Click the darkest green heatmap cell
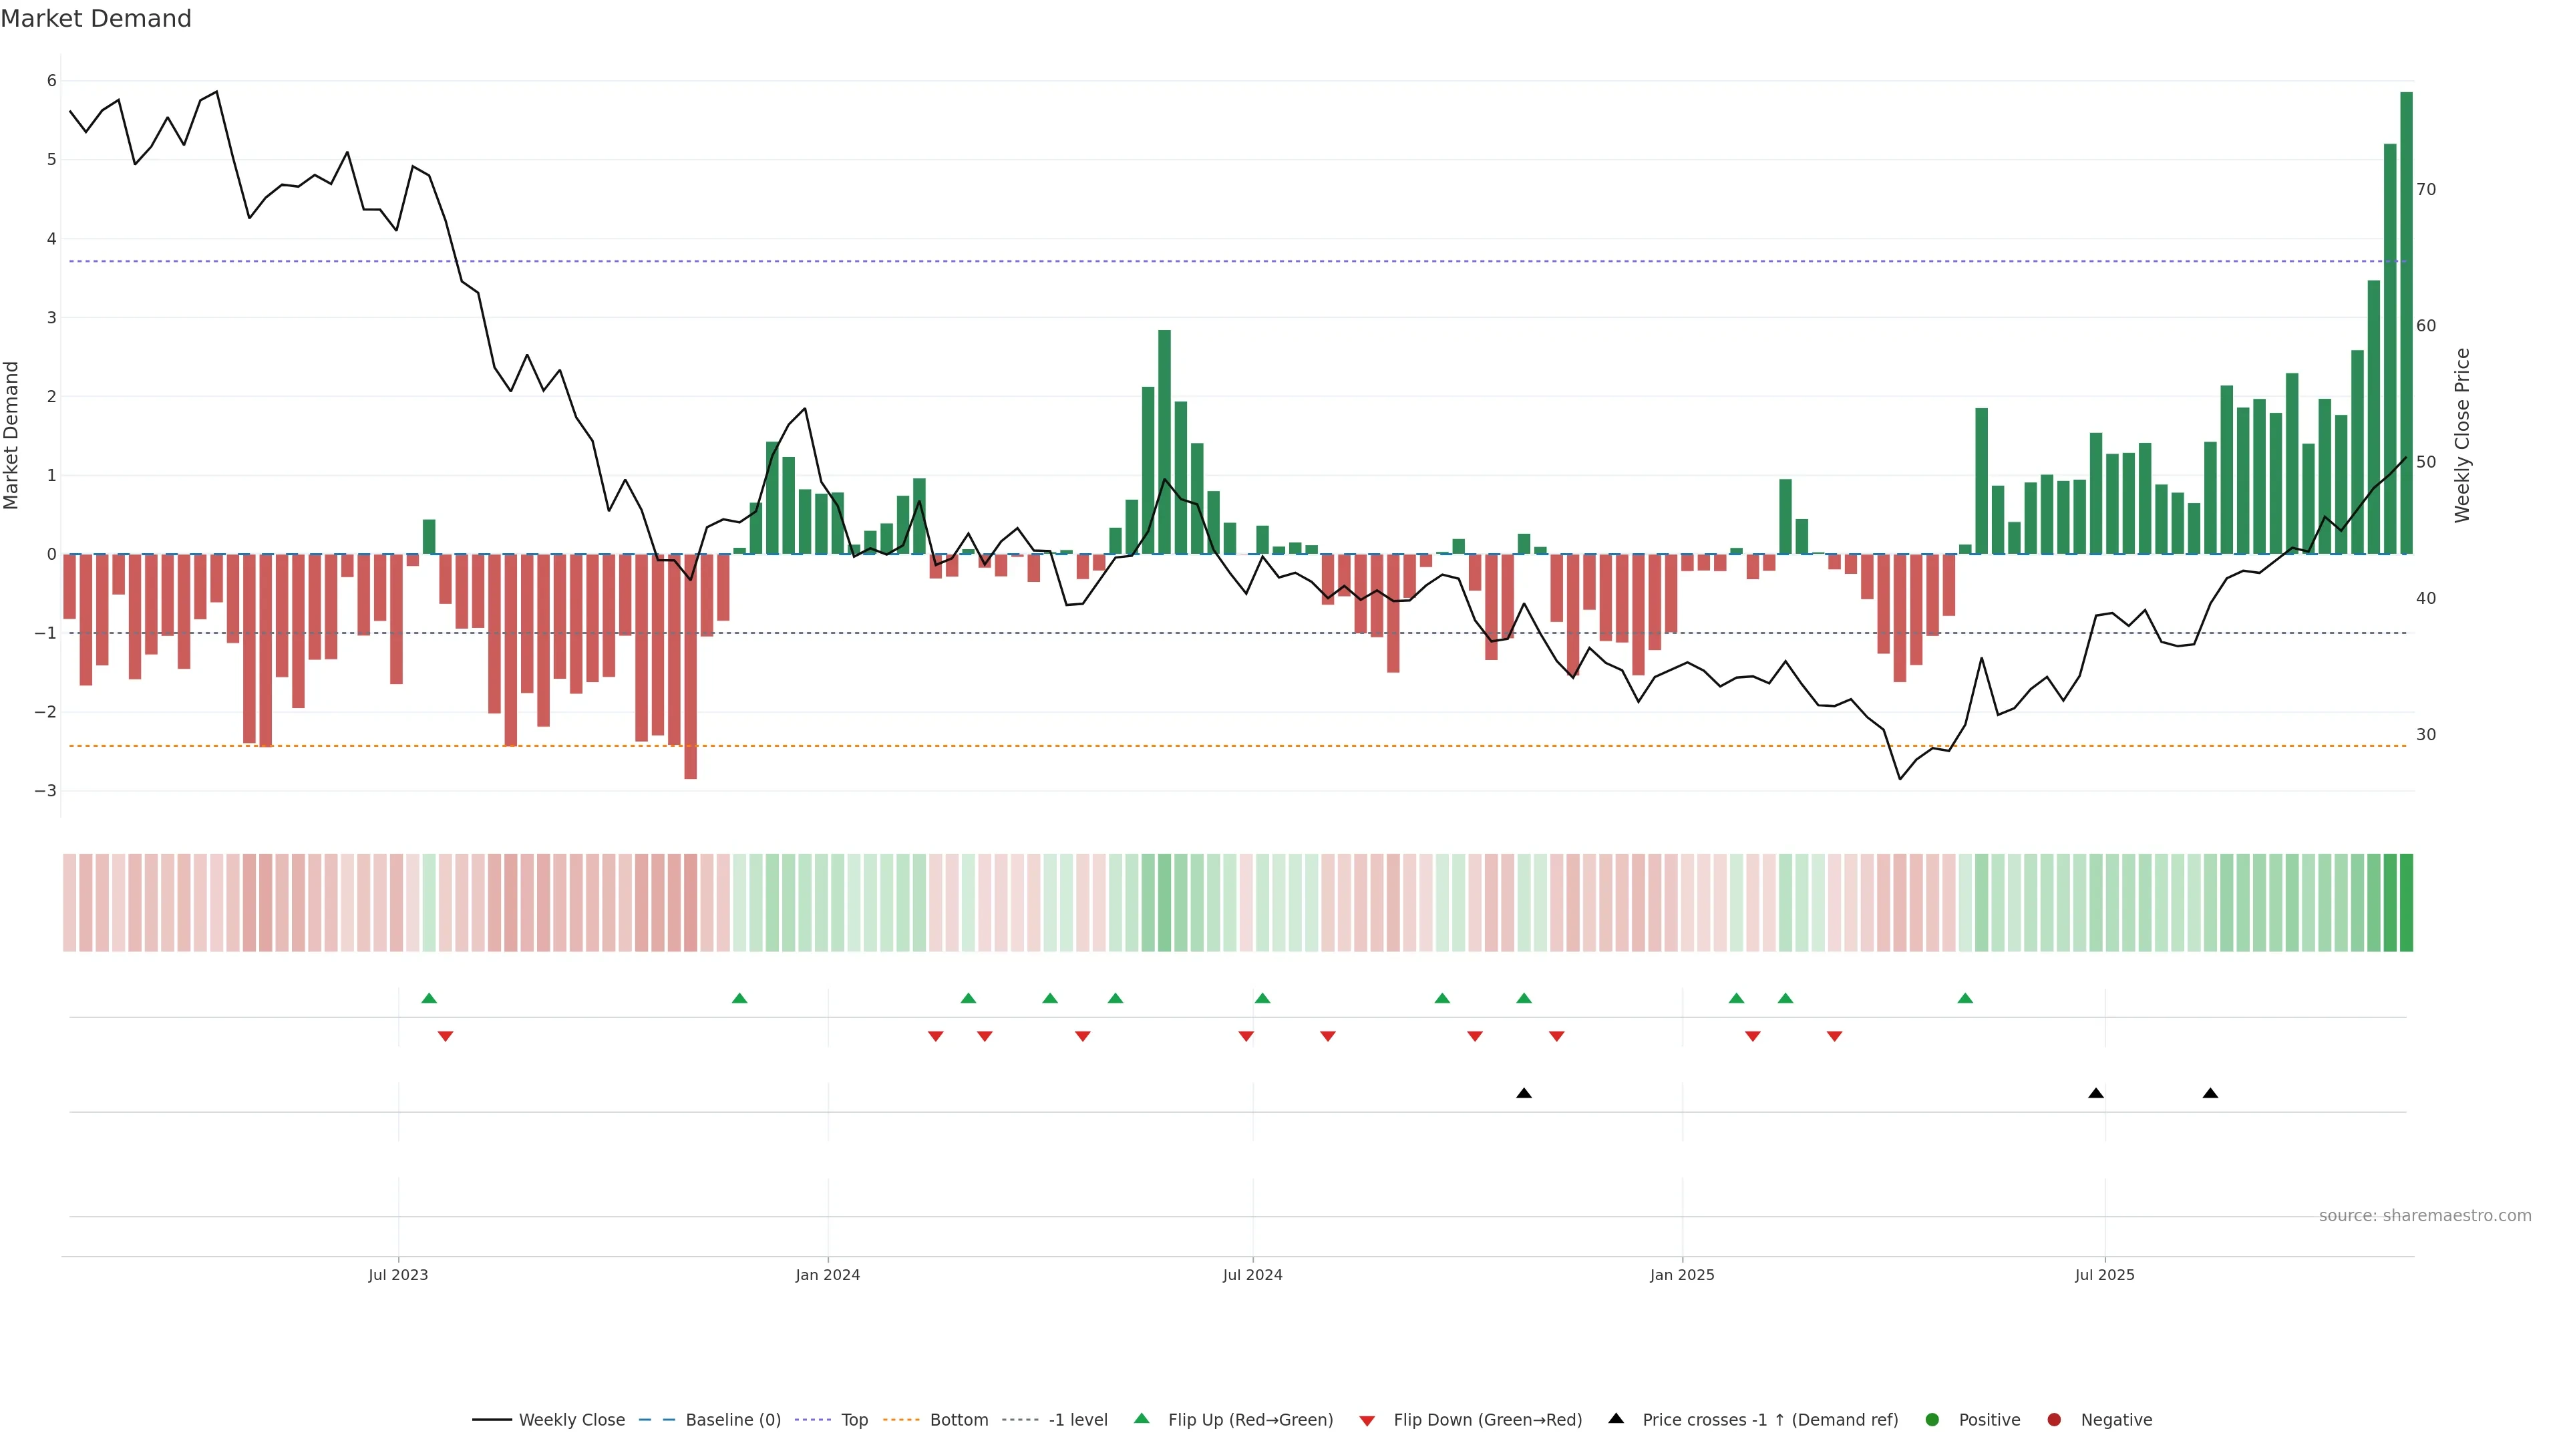The height and width of the screenshot is (1443, 2565). point(2405,903)
